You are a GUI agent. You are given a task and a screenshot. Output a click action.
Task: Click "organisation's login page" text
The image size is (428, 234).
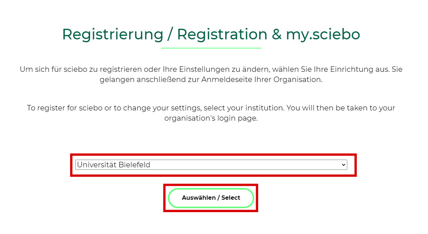point(211,118)
